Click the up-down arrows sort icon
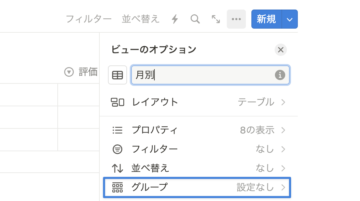 (117, 168)
